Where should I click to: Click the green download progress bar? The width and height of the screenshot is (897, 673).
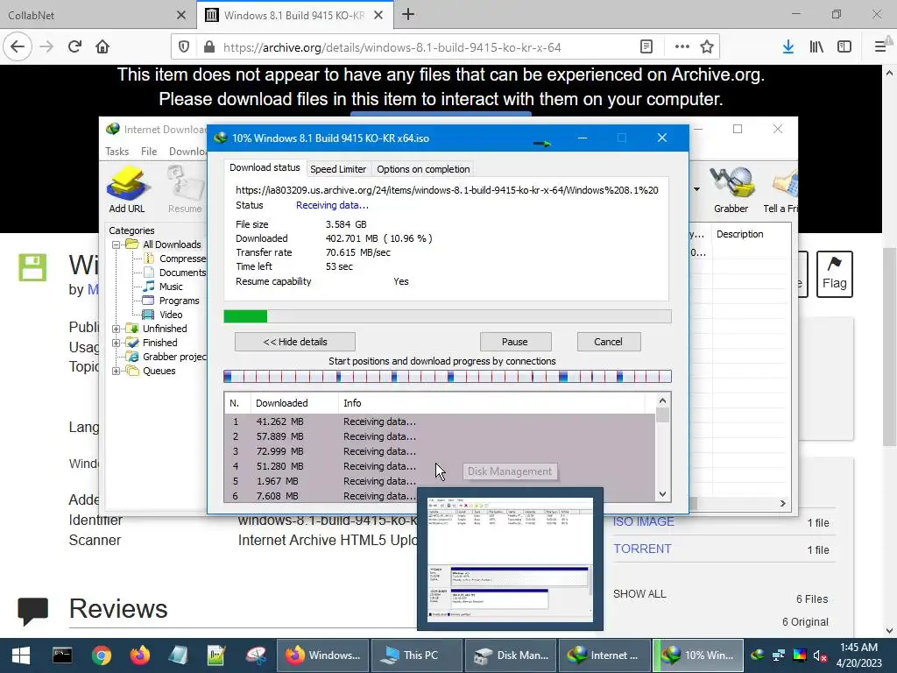pos(448,315)
